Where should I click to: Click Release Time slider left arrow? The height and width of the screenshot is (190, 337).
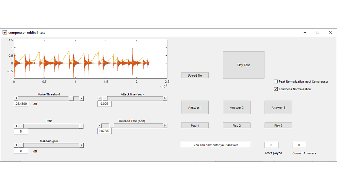[x=100, y=126]
